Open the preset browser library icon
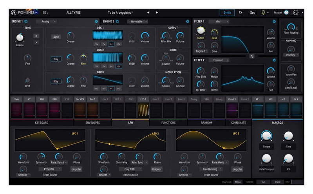The height and width of the screenshot is (194, 313). (45, 13)
